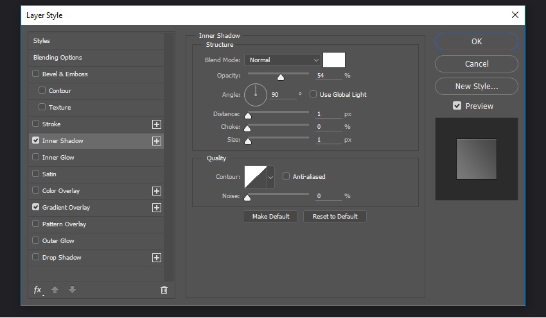Uncheck the Preview checkbox

pos(457,106)
